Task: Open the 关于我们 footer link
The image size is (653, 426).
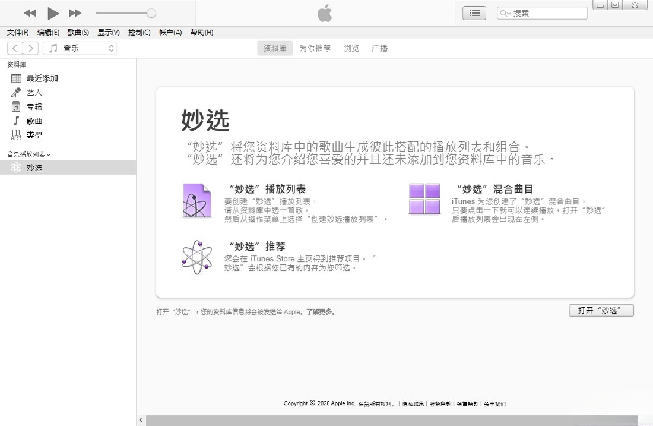Action: tap(494, 404)
